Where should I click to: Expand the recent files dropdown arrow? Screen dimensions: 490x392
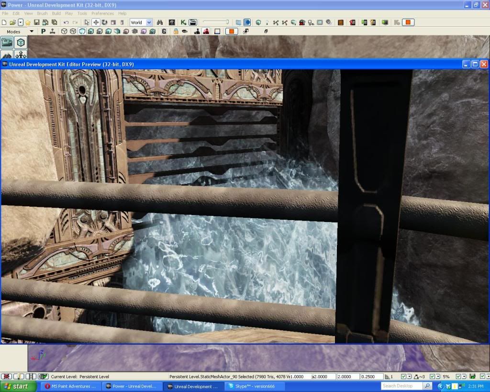pos(21,22)
